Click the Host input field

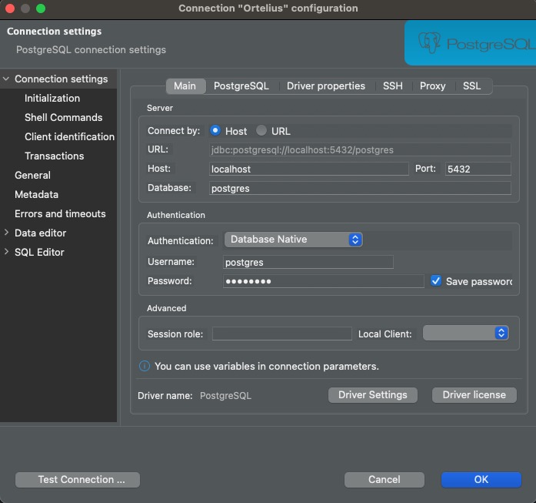click(308, 169)
